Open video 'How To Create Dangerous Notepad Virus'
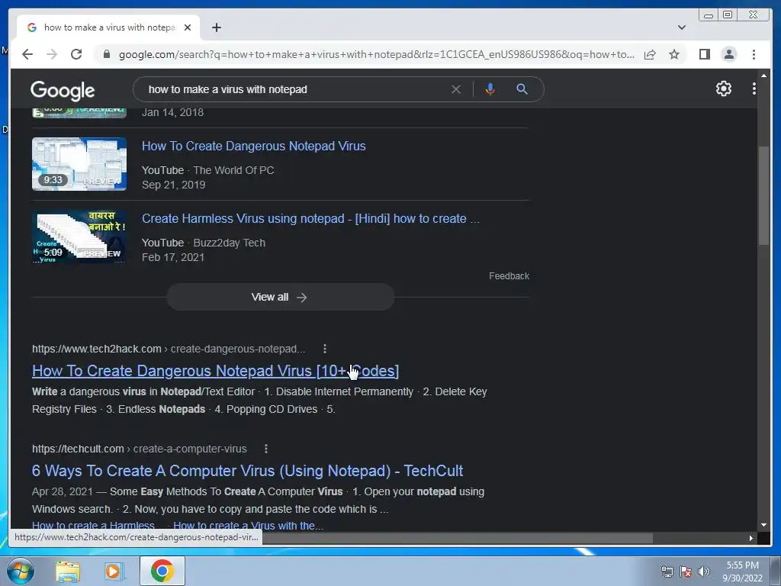The image size is (781, 586). [x=253, y=146]
